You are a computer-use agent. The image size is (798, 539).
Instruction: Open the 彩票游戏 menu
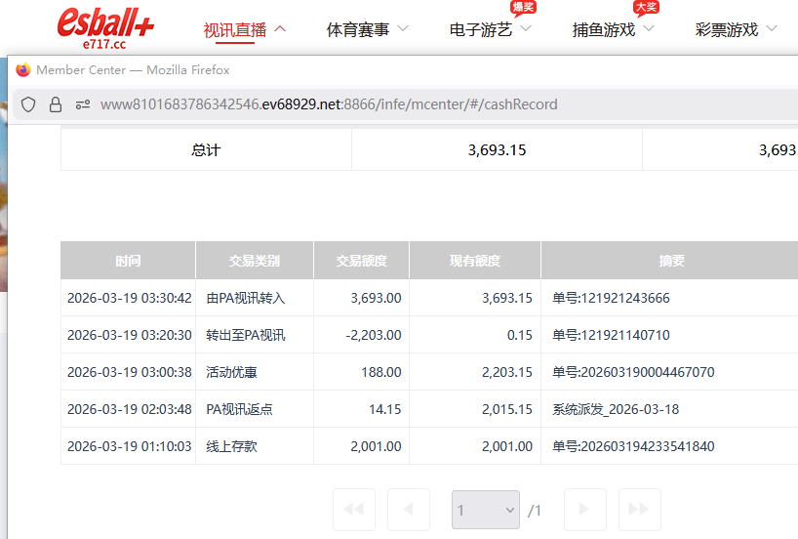736,29
